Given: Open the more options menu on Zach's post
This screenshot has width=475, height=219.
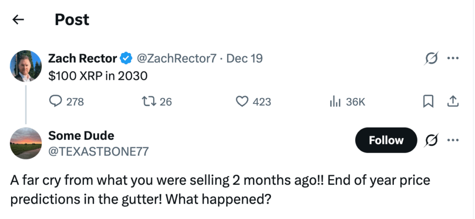Looking at the screenshot, I should pyautogui.click(x=453, y=58).
